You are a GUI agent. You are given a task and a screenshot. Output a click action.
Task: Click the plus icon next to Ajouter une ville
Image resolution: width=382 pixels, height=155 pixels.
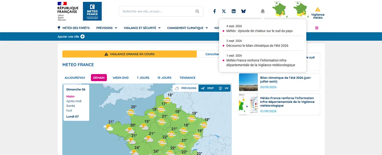pos(82,37)
